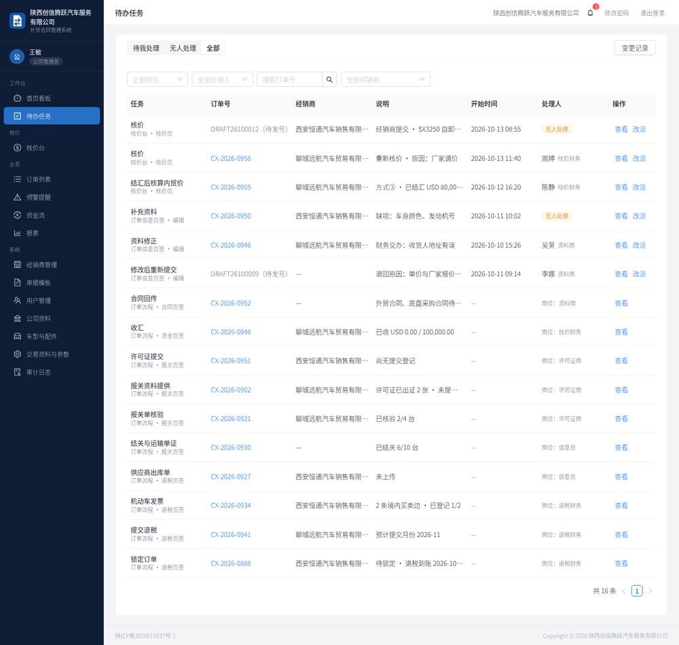679x645 pixels.
Task: Click the 经销商管理 store icon
Action: 18,265
